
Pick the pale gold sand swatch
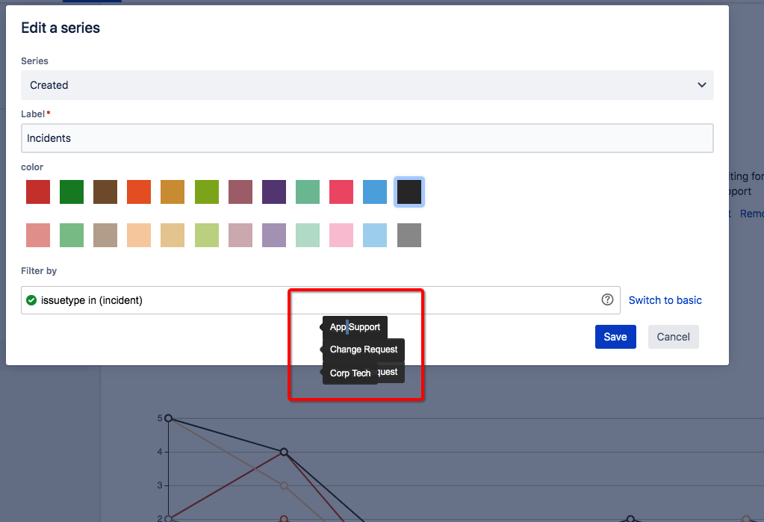tap(173, 235)
